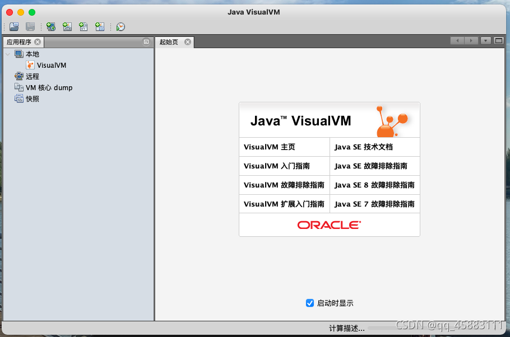
Task: Select the VisualVM tree item label
Action: (x=52, y=65)
